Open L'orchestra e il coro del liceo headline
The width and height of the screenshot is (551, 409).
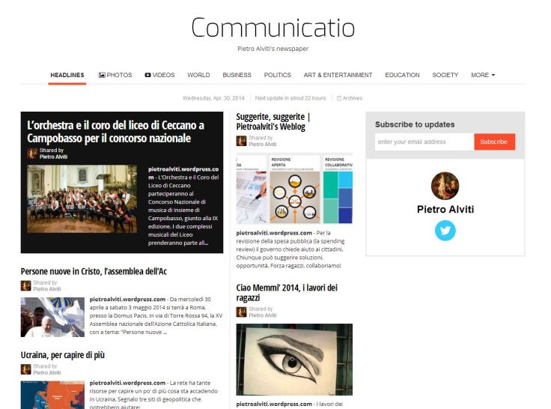pos(115,132)
